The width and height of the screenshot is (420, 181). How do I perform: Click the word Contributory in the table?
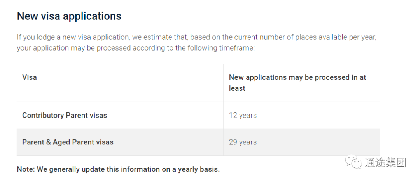(x=43, y=115)
